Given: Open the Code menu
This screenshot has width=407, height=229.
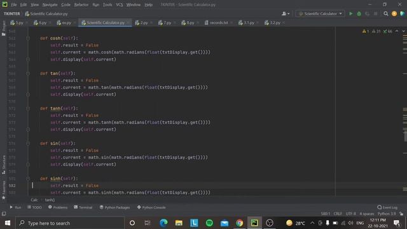Looking at the screenshot, I should (66, 4).
